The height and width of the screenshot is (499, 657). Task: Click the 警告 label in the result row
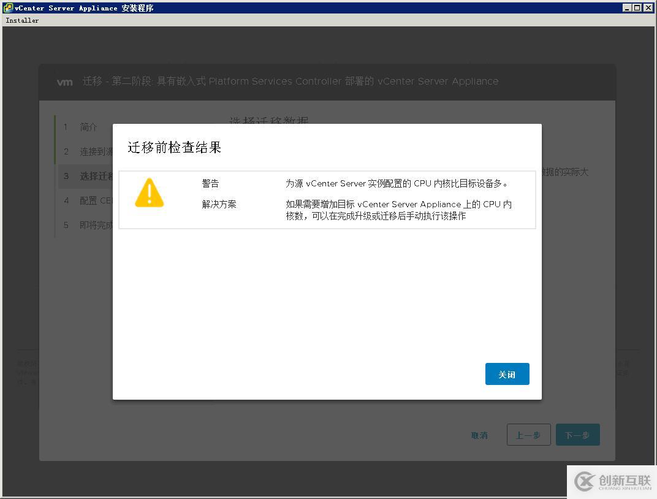pos(210,183)
